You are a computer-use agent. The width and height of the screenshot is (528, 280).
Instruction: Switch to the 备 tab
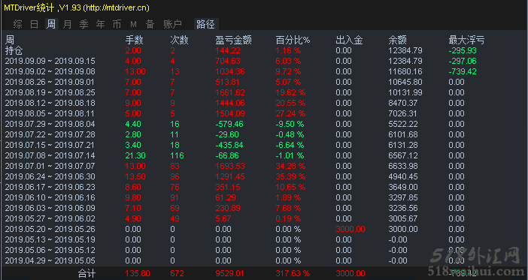150,24
